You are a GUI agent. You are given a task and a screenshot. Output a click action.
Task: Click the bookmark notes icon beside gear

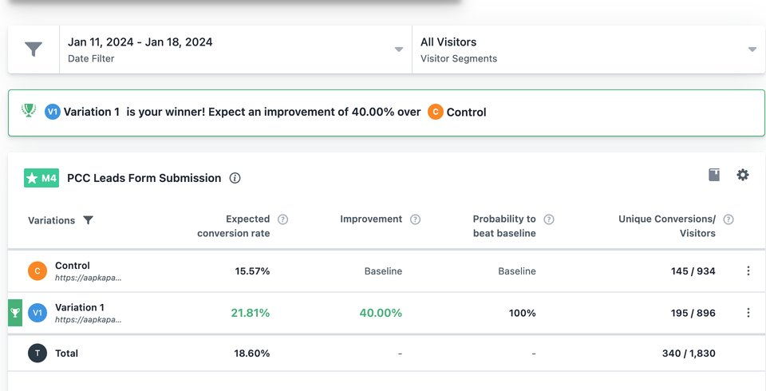[x=714, y=175]
